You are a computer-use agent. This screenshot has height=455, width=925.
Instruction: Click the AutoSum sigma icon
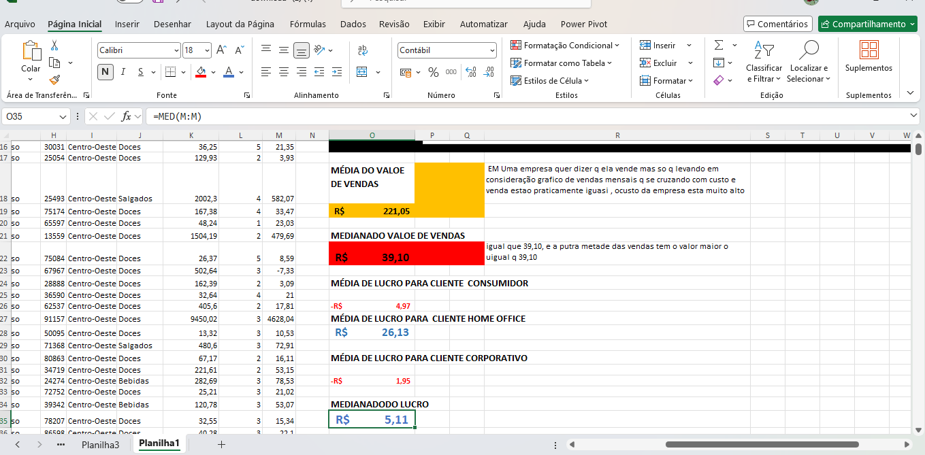[x=719, y=45]
